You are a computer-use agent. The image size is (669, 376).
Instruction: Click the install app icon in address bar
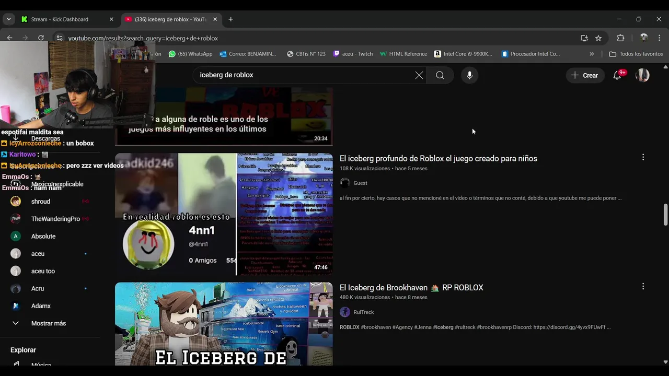[584, 38]
